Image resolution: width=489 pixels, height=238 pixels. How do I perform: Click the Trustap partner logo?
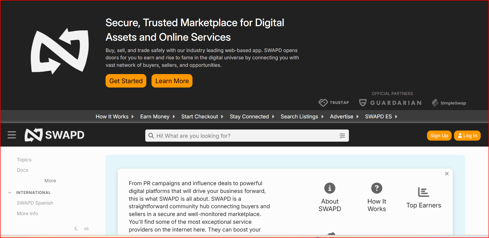tap(334, 103)
